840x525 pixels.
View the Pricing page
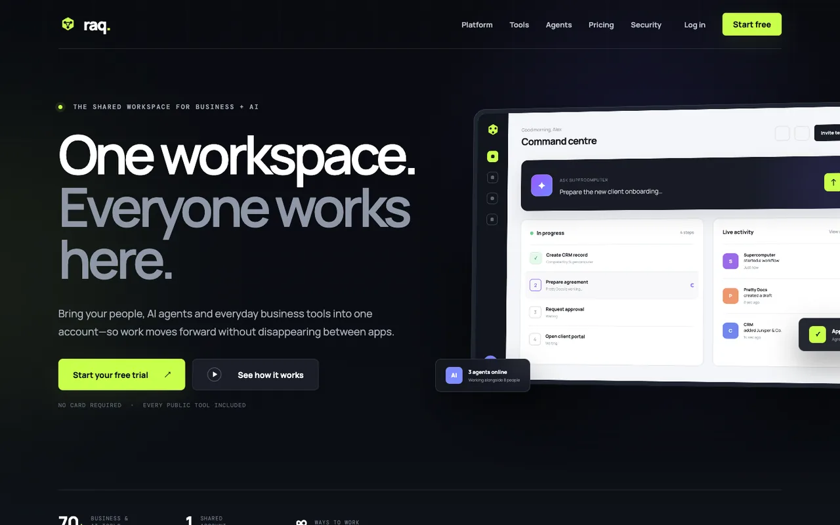(601, 25)
